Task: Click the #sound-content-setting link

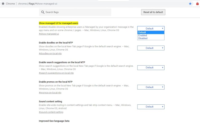Action: point(51,112)
